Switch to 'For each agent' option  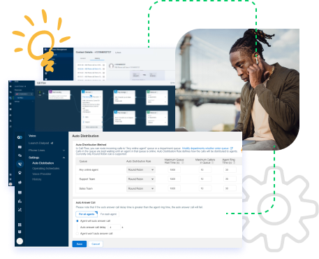point(108,214)
